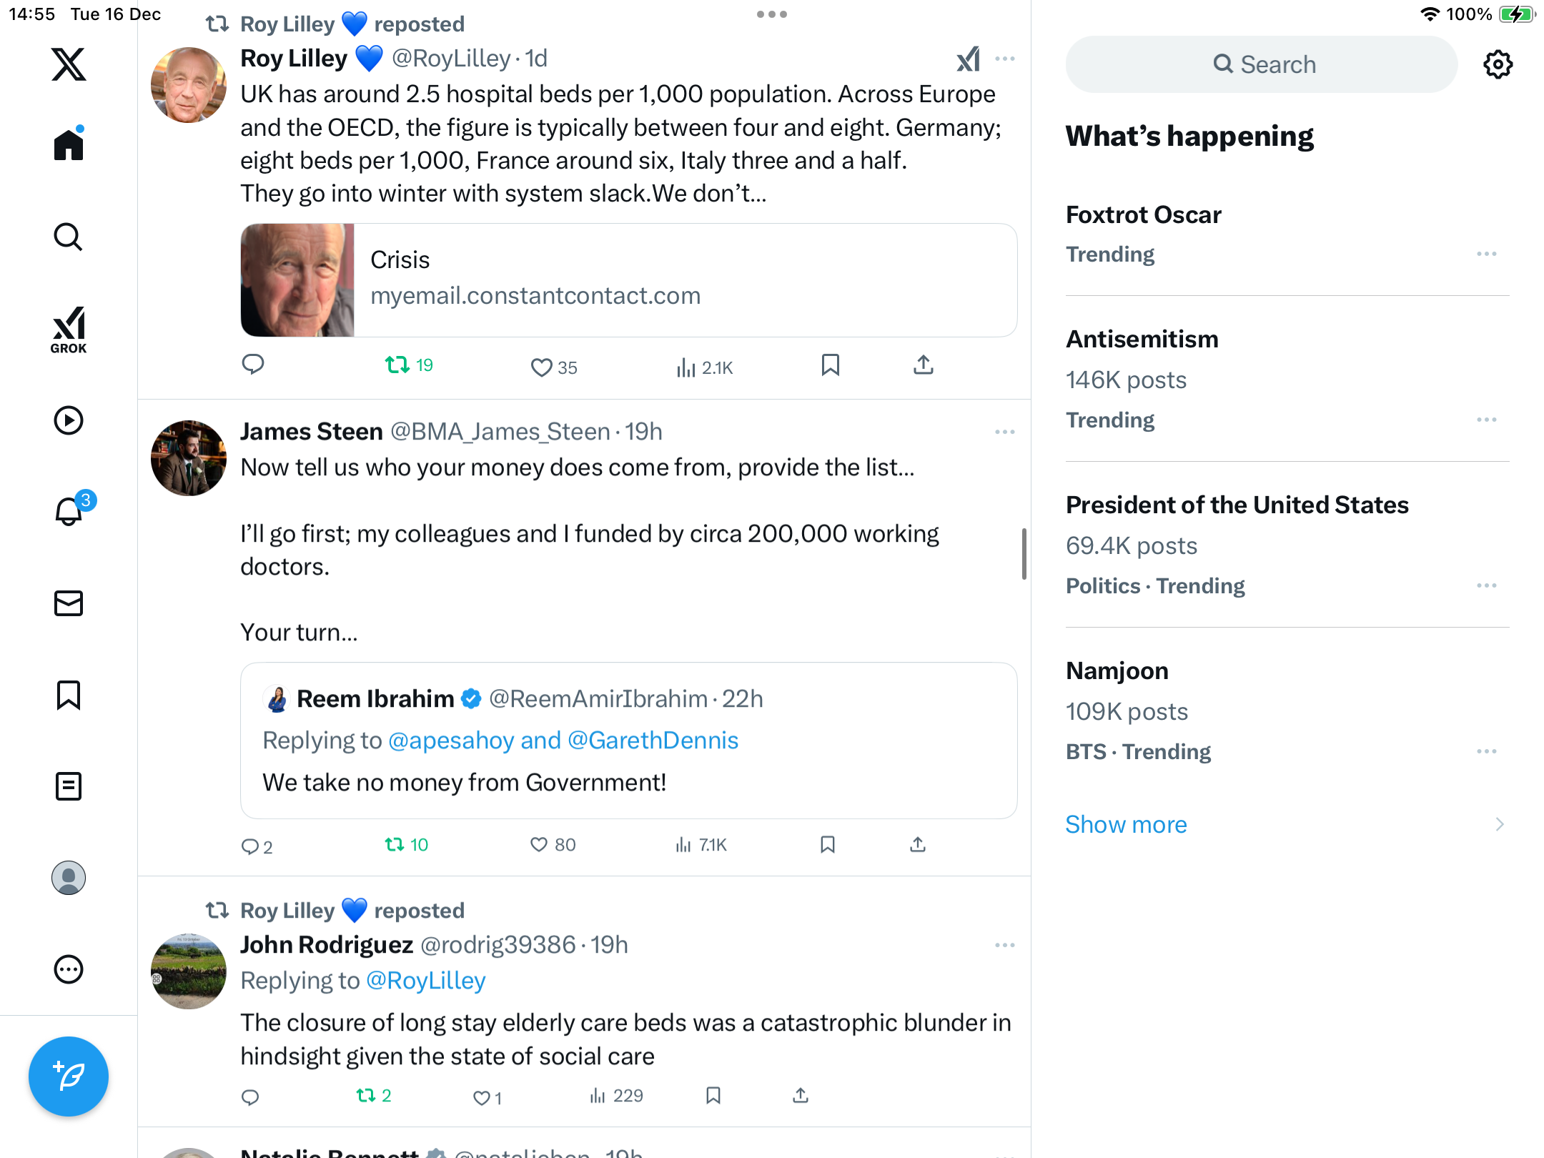Open Bookmarks in the sidebar
The width and height of the screenshot is (1544, 1158).
69,695
